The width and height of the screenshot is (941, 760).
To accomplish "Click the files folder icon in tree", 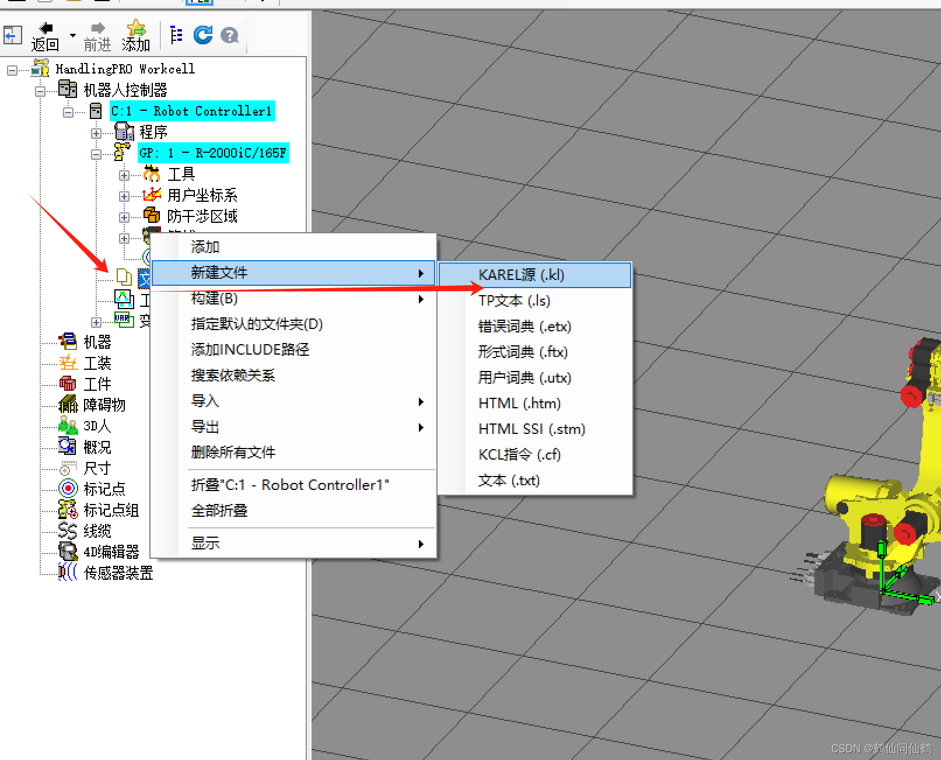I will 124,276.
